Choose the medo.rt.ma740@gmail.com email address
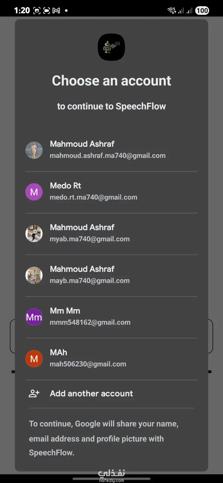This screenshot has height=483, width=223. click(93, 197)
